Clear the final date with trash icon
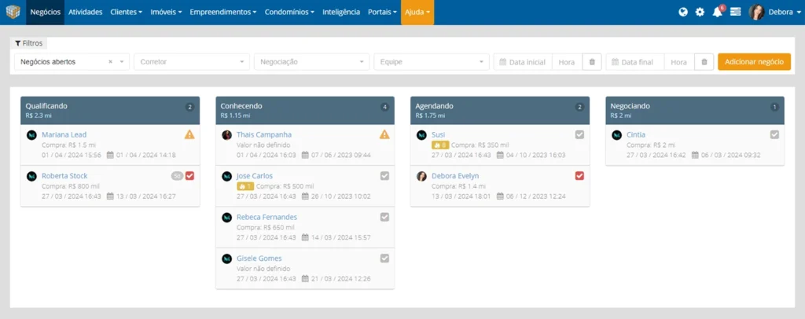 tap(704, 62)
